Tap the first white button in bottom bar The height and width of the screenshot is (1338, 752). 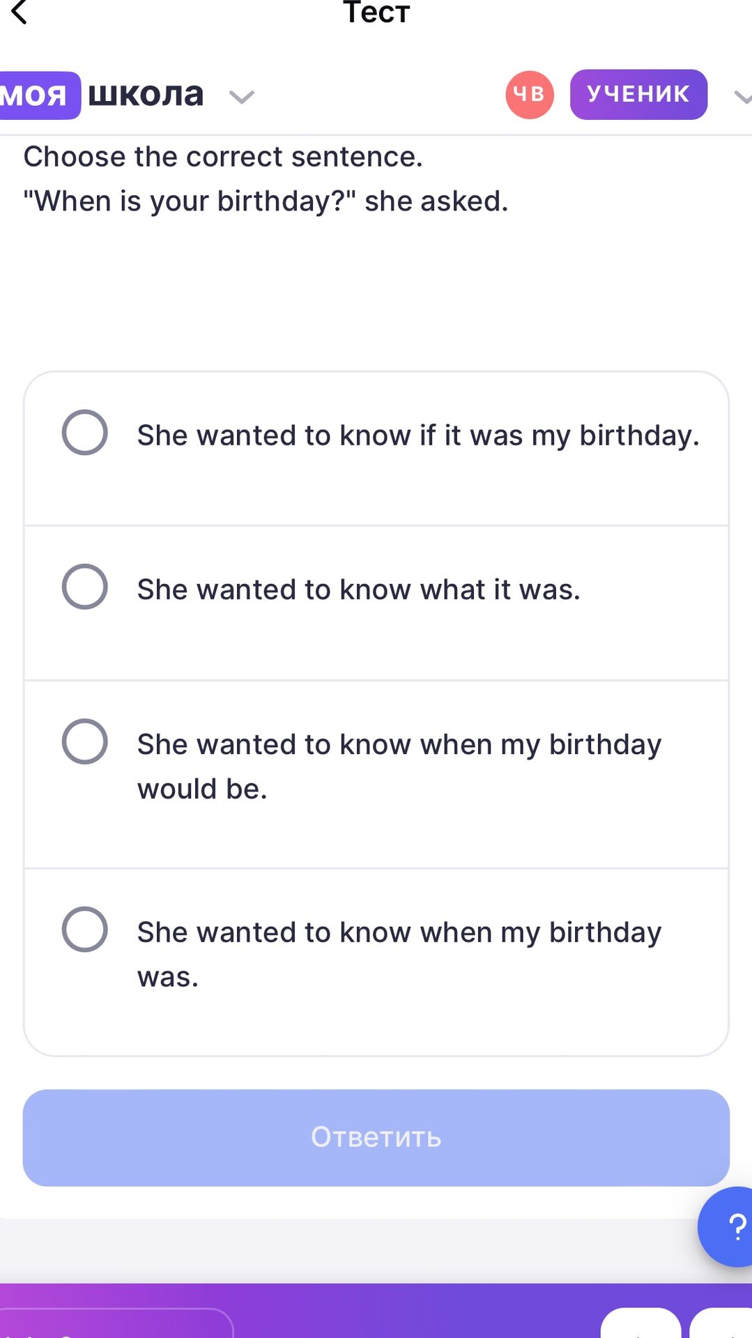point(640,1323)
